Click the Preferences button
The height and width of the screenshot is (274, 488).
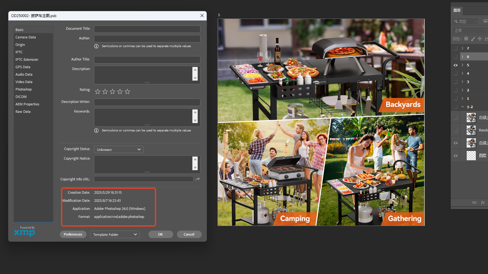coord(73,234)
